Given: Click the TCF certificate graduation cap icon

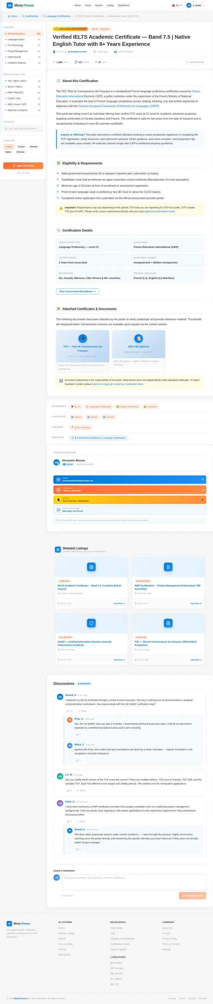Looking at the screenshot, I should click(x=83, y=338).
